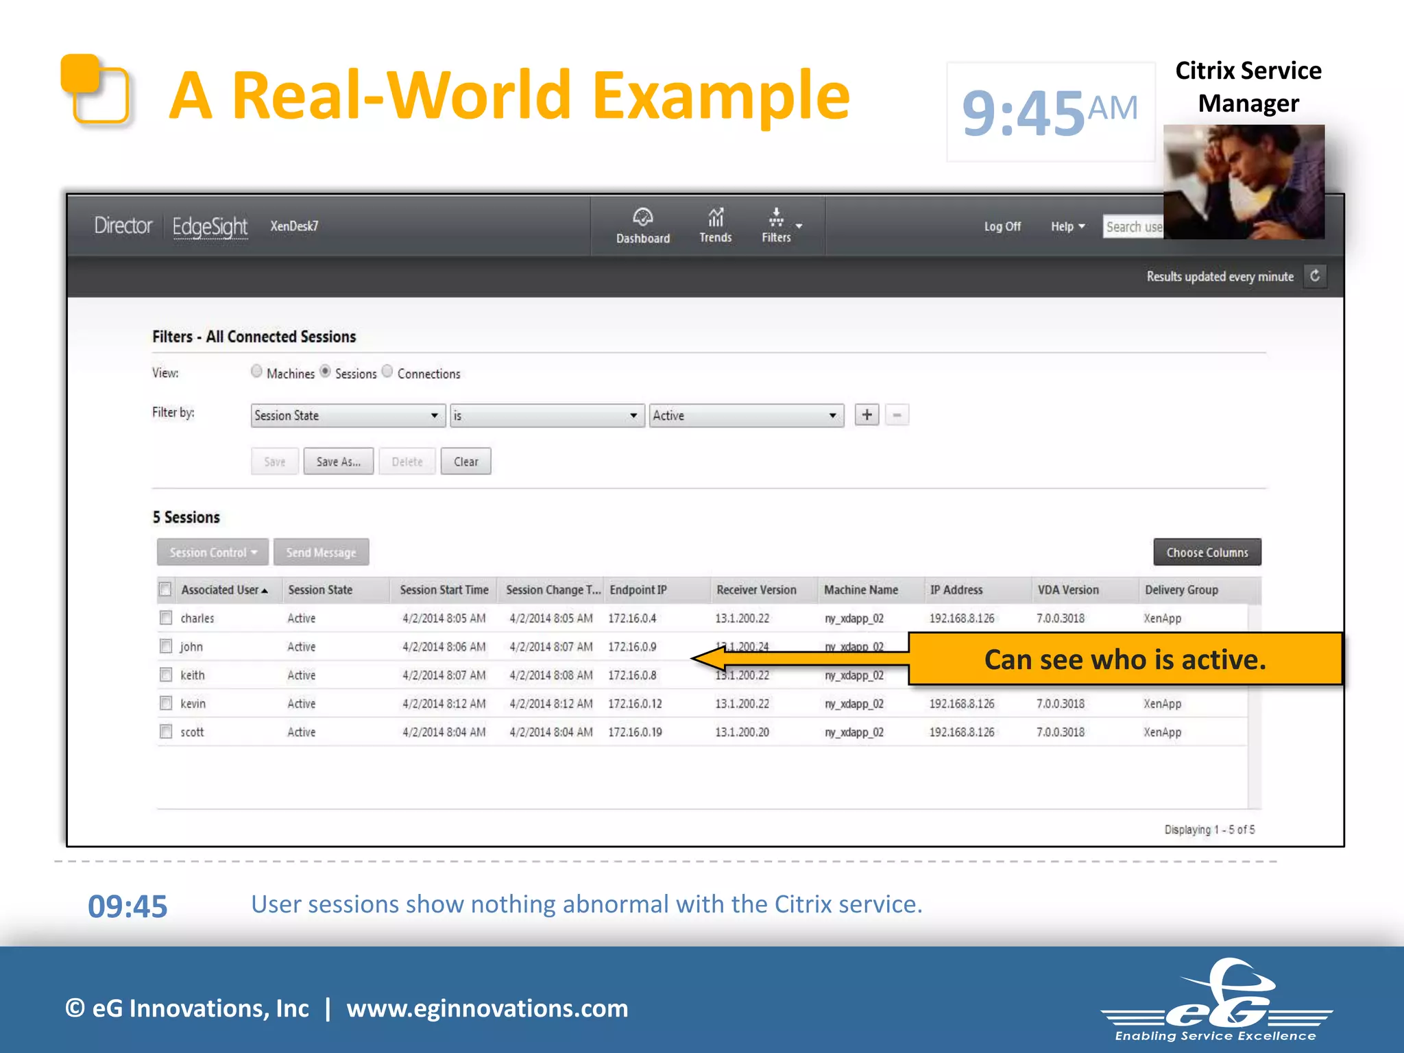The image size is (1404, 1053).
Task: Remove filter with the minus button
Action: (897, 415)
